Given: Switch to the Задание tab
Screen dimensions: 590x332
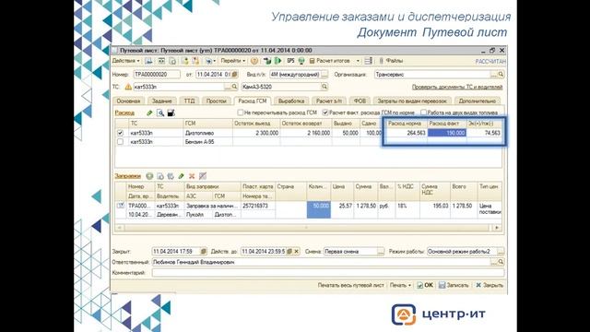Looking at the screenshot, I should click(162, 101).
